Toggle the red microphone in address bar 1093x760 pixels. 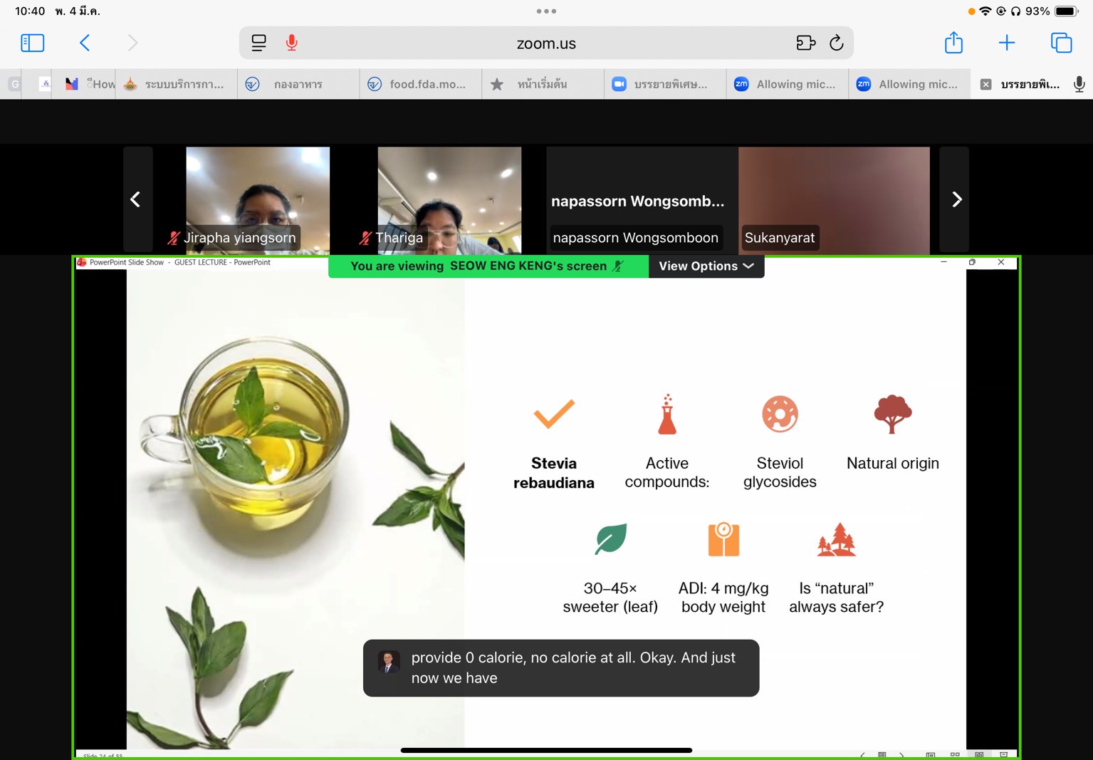[292, 43]
